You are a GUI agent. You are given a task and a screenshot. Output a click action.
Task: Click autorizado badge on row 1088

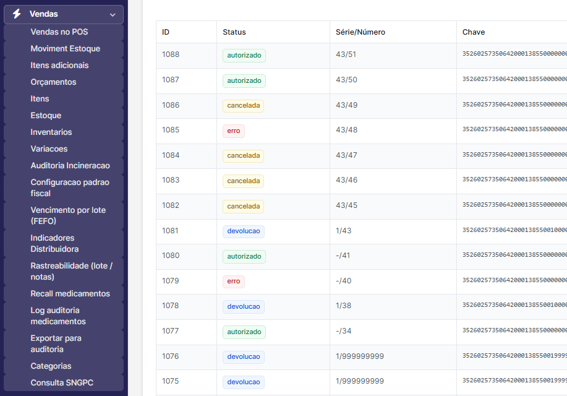coord(244,56)
